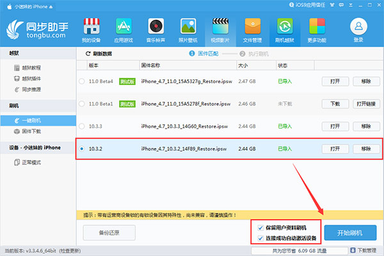Screen dimensions: 384x256
Task: Toggle 保留用户资料刷机 checkbox
Action: [260, 228]
